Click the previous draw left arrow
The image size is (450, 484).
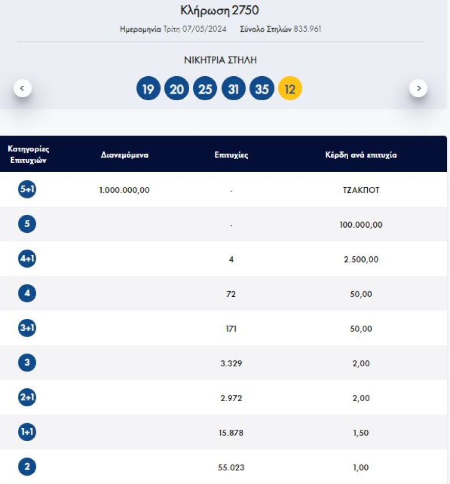click(22, 89)
